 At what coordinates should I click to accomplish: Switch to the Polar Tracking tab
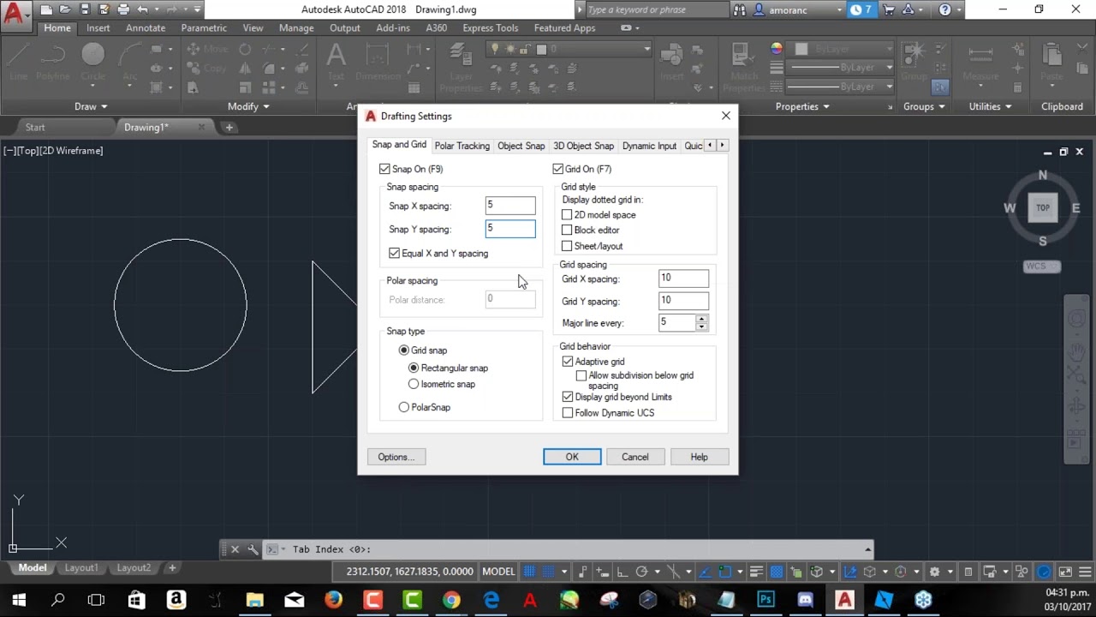462,146
